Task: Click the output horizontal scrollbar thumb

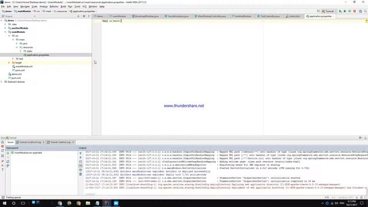Action: pyautogui.click(x=90, y=194)
